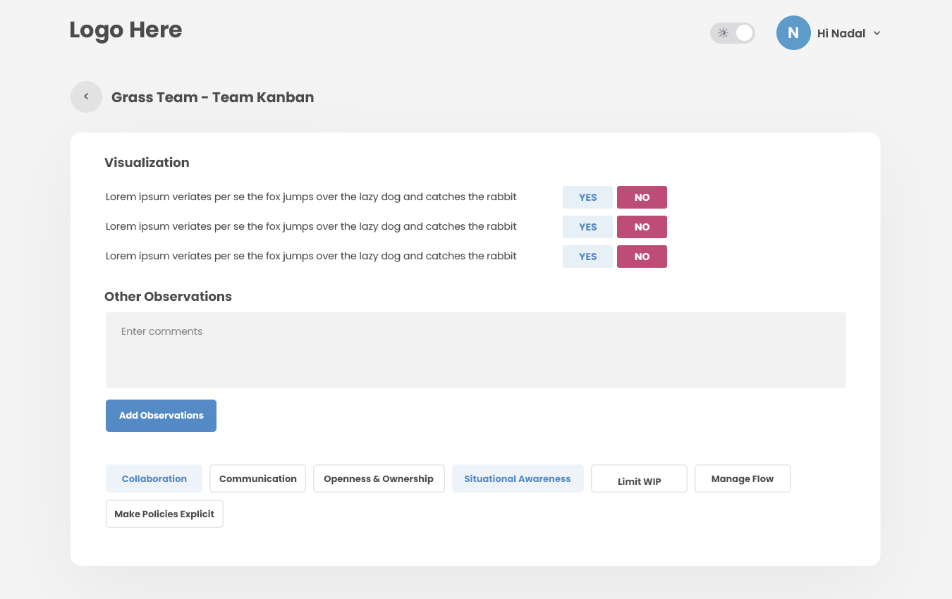This screenshot has height=599, width=952.
Task: Select the Openness & Ownership tab
Action: pyautogui.click(x=379, y=478)
